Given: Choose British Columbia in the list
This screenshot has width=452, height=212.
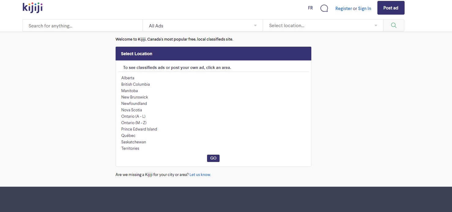Looking at the screenshot, I should click(x=135, y=84).
